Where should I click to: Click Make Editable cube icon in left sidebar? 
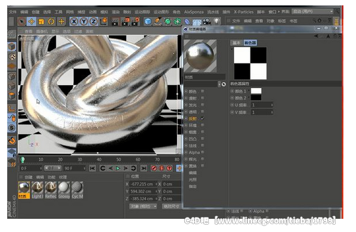coord(12,47)
